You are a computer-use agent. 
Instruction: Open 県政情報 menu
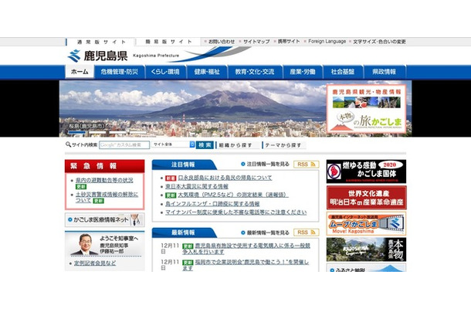385,72
